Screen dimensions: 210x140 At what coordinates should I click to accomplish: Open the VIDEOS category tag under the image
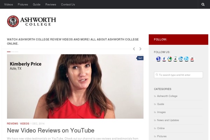point(24,124)
